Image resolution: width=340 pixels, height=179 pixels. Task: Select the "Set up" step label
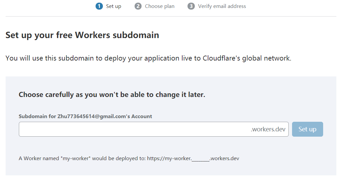coord(113,6)
